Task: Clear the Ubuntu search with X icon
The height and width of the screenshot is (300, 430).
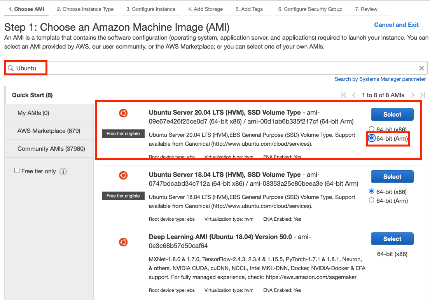Action: 421,68
